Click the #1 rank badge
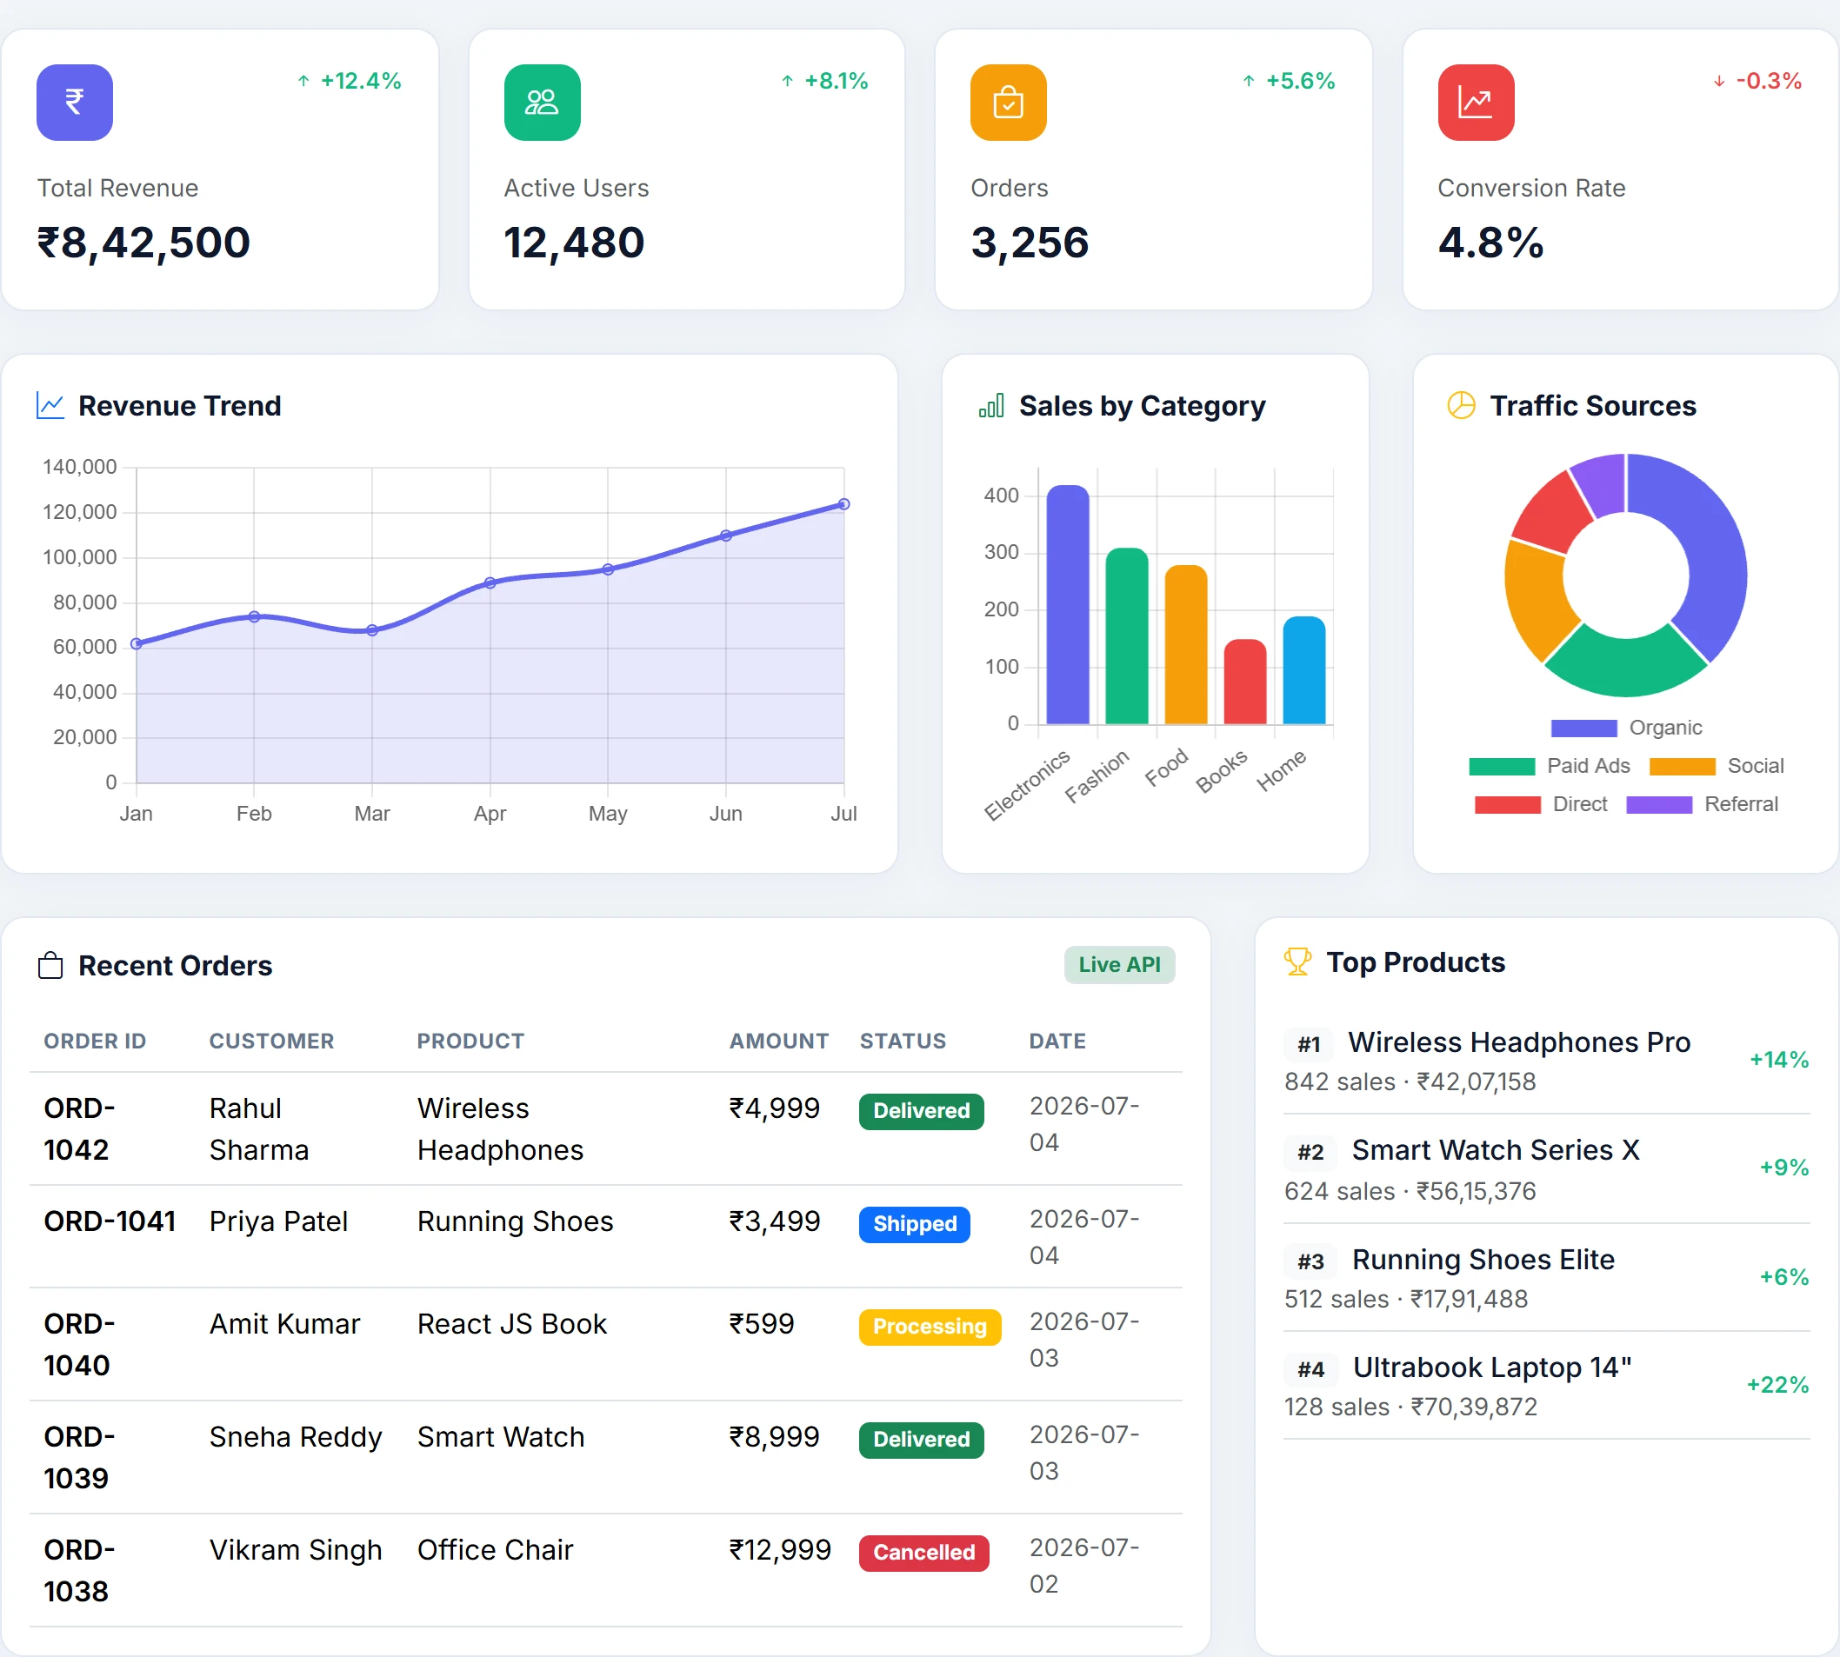Screen dimensions: 1840x1657 click(x=1309, y=1044)
